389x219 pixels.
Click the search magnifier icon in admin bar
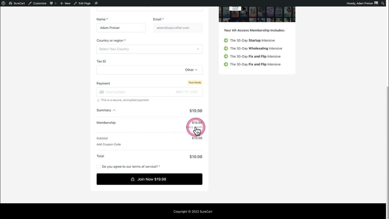(383, 3)
